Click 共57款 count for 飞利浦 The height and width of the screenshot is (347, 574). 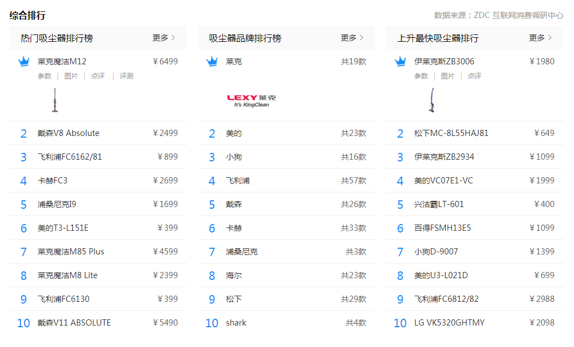point(353,181)
